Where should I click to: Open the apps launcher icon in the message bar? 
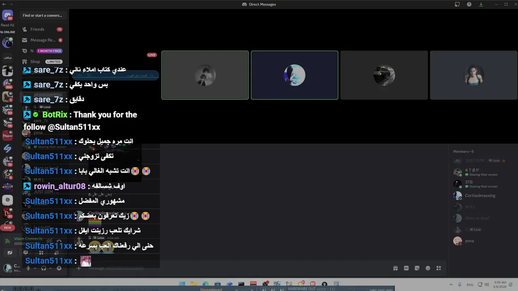(x=439, y=268)
